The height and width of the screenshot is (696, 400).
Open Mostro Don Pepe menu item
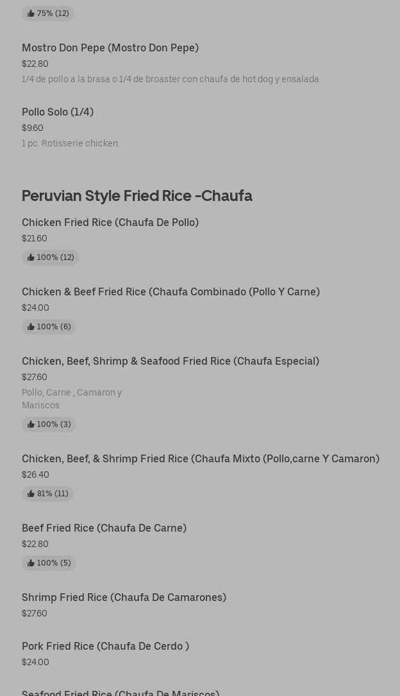coord(110,48)
